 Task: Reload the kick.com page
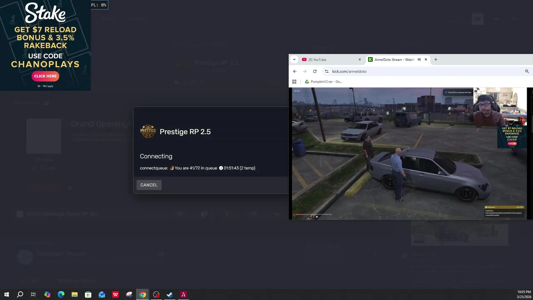click(315, 71)
